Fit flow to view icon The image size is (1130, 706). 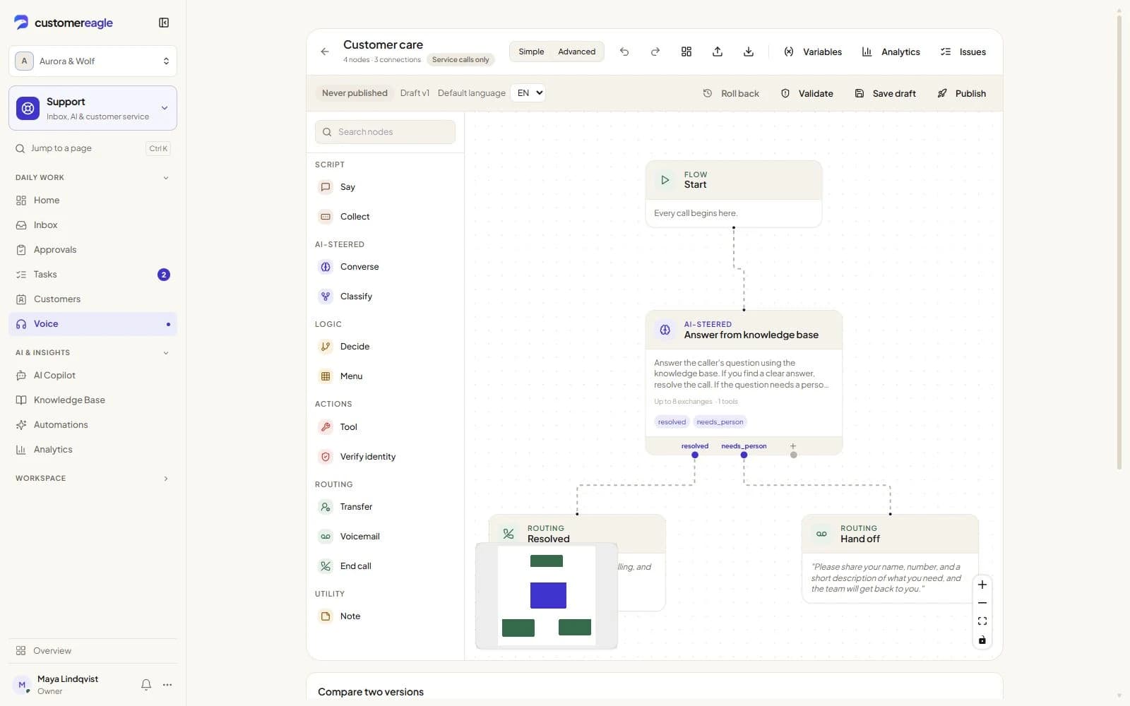tap(982, 621)
